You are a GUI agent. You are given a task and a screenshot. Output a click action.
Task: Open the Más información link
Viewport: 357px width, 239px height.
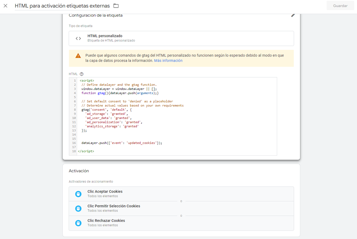[x=168, y=61]
